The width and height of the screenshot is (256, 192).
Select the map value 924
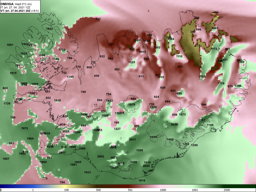[x=156, y=97]
